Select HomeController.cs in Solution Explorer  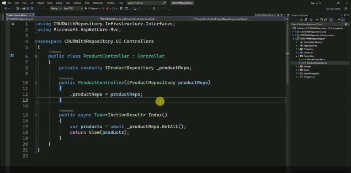pyautogui.click(x=316, y=60)
